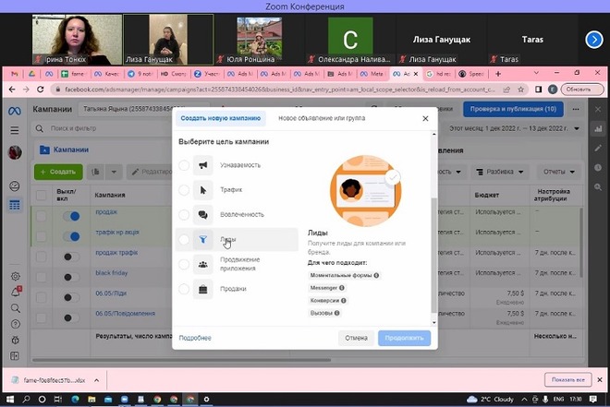Close the create campaign dialog
610x407 pixels.
pyautogui.click(x=425, y=119)
